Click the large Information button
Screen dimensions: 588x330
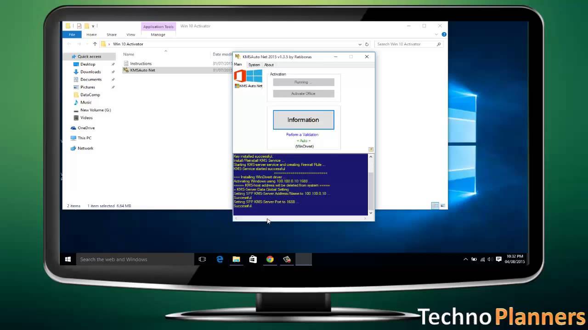[303, 120]
